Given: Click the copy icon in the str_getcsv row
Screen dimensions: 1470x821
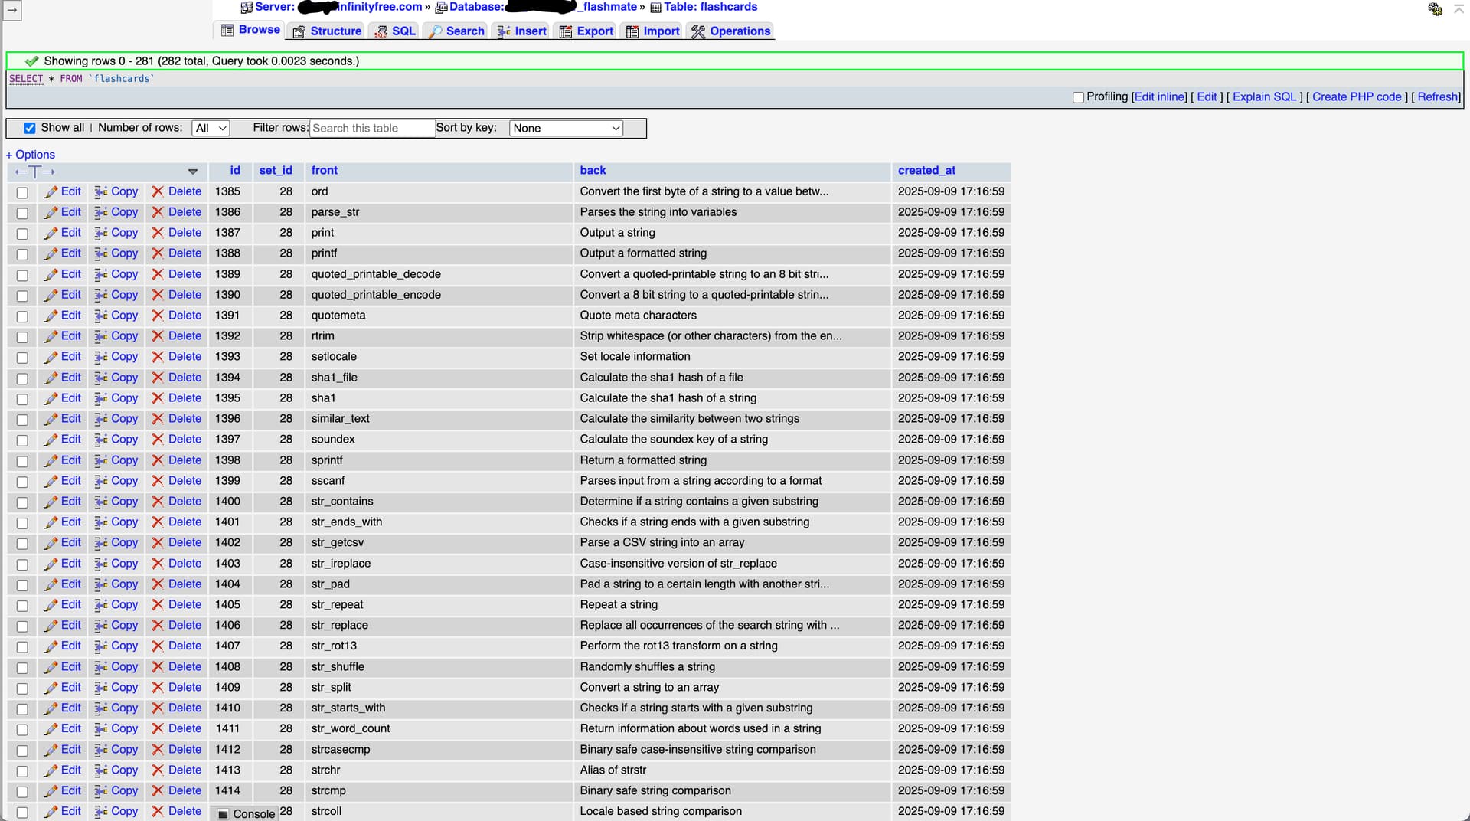Looking at the screenshot, I should click(x=100, y=543).
